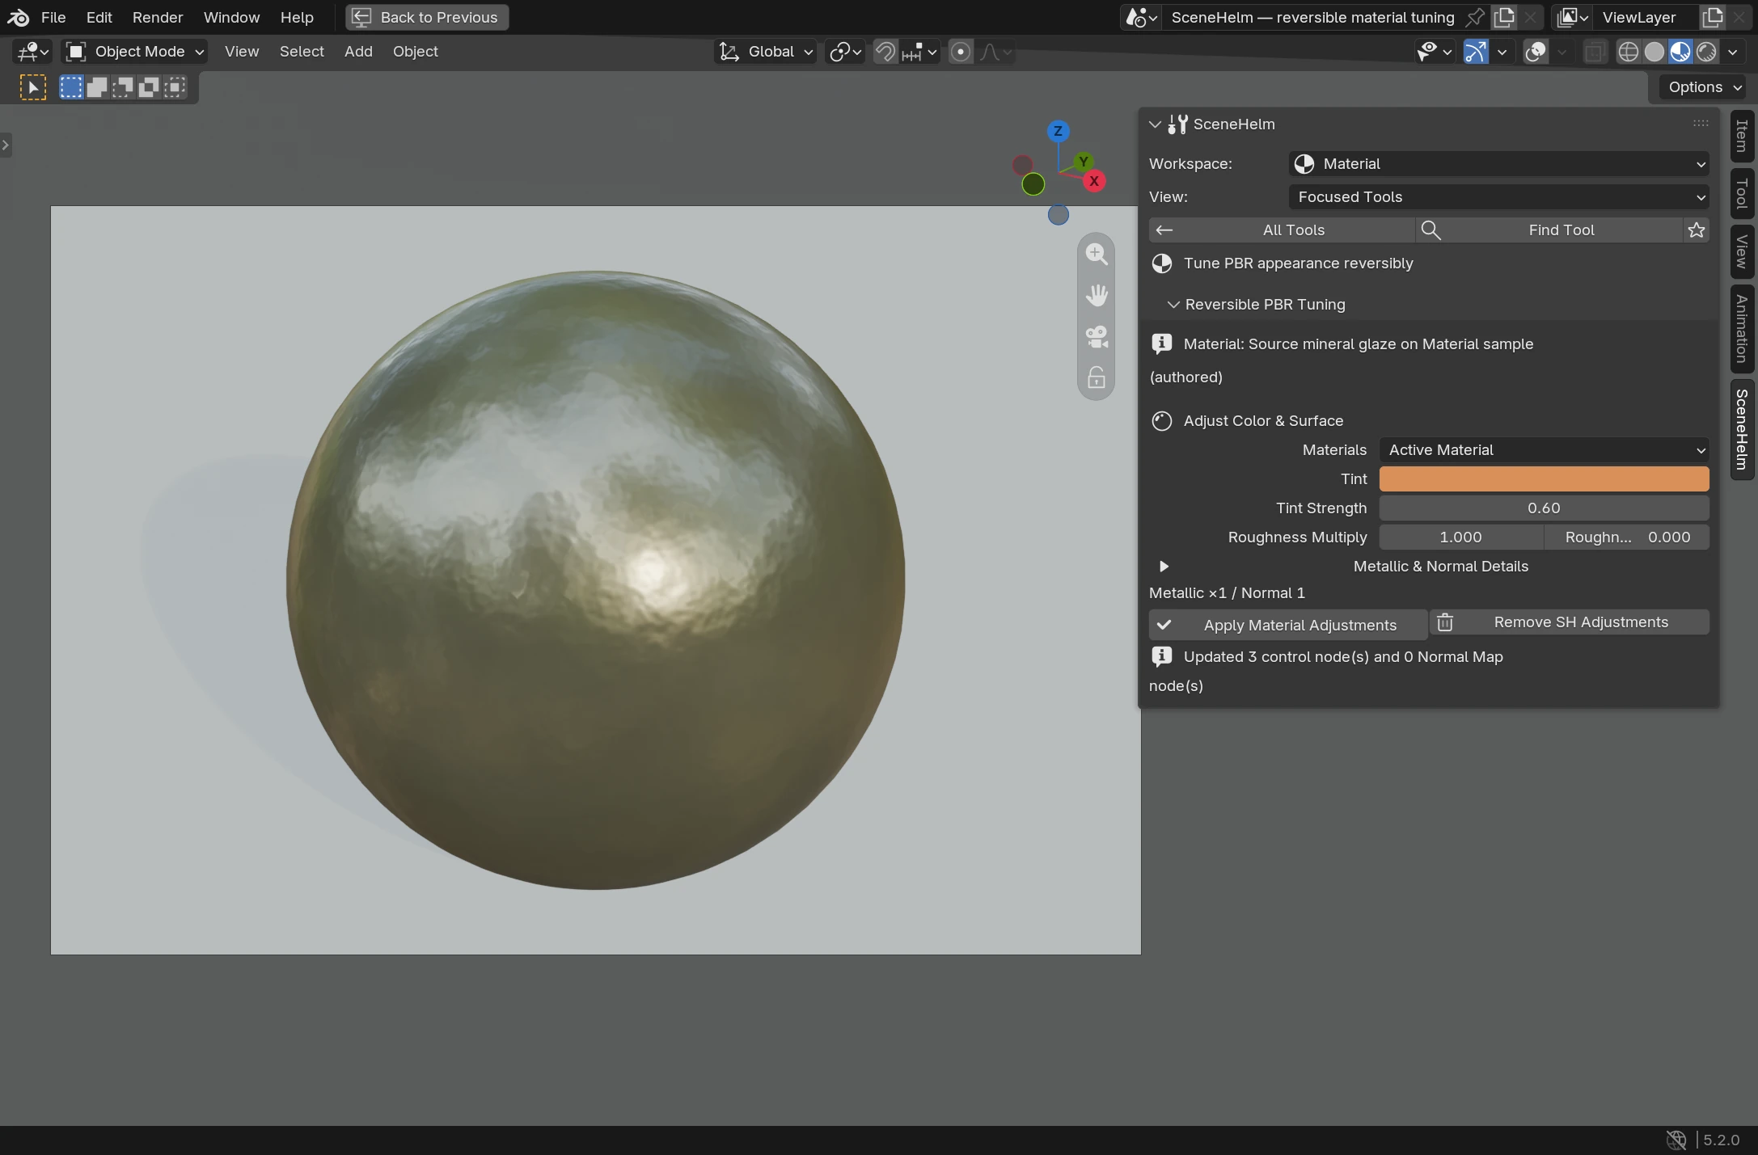Click the lock camera to view icon
Viewport: 1758px width, 1155px height.
tap(1097, 377)
